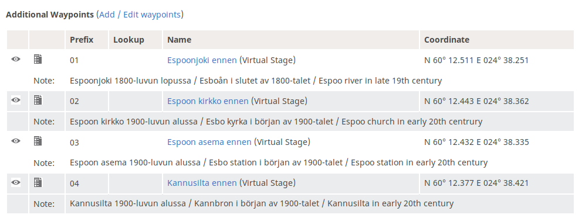Toggle visibility eye for waypoint 02

[x=16, y=100]
